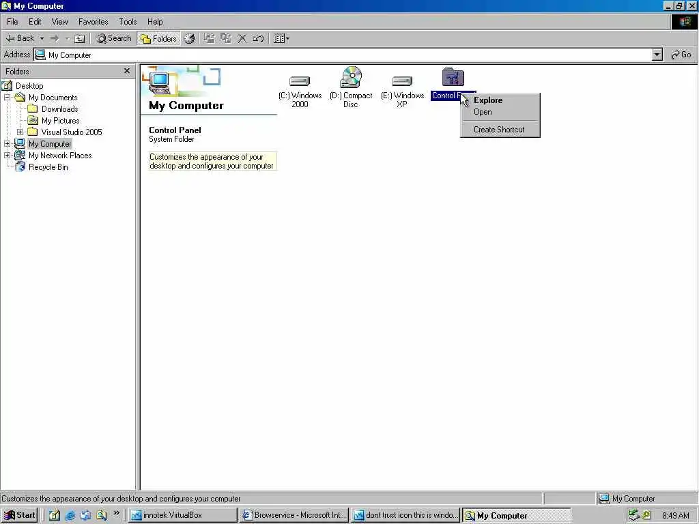This screenshot has height=524, width=699.
Task: Click the My Computer banner image
Action: tap(182, 81)
